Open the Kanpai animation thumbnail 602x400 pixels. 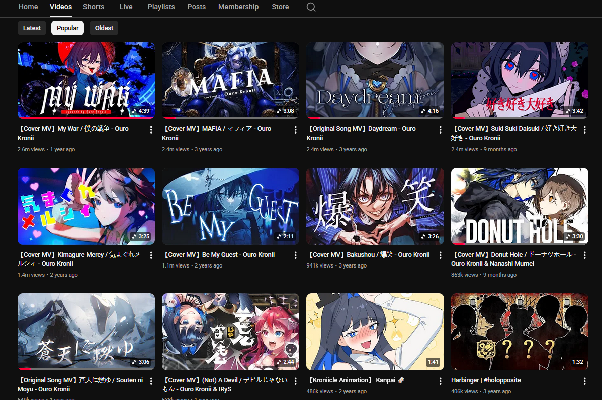click(x=375, y=332)
